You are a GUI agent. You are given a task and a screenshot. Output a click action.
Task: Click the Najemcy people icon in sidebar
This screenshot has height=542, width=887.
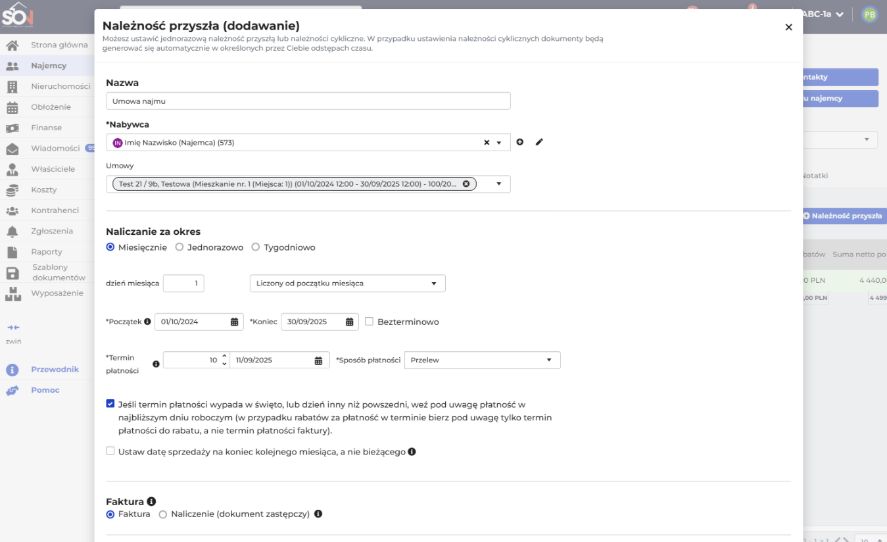(12, 66)
